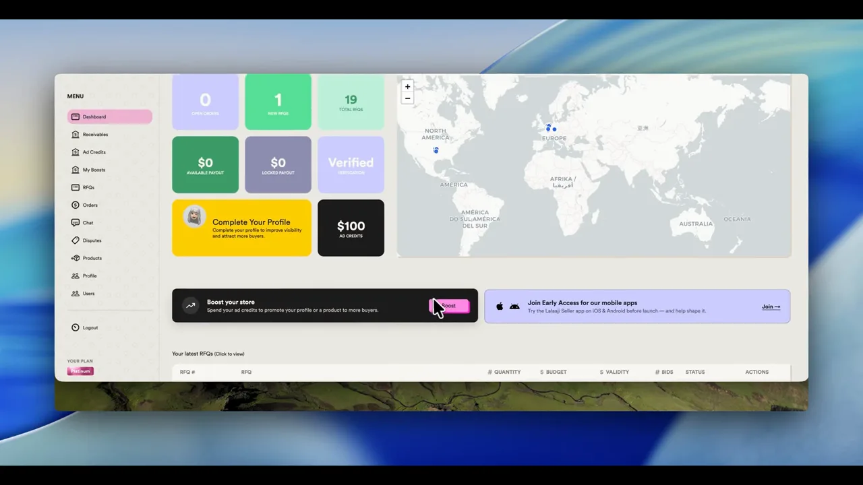863x485 pixels.
Task: Click the 'AUSTRALIA' label on the map
Action: 696,224
